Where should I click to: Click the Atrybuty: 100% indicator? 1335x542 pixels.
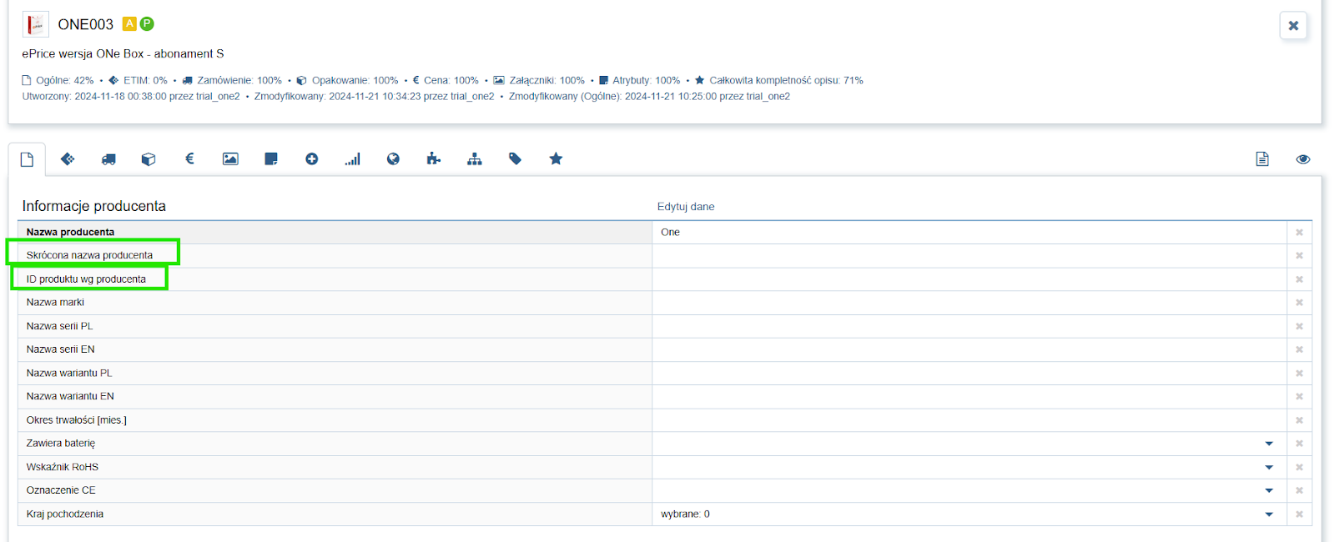coord(640,81)
